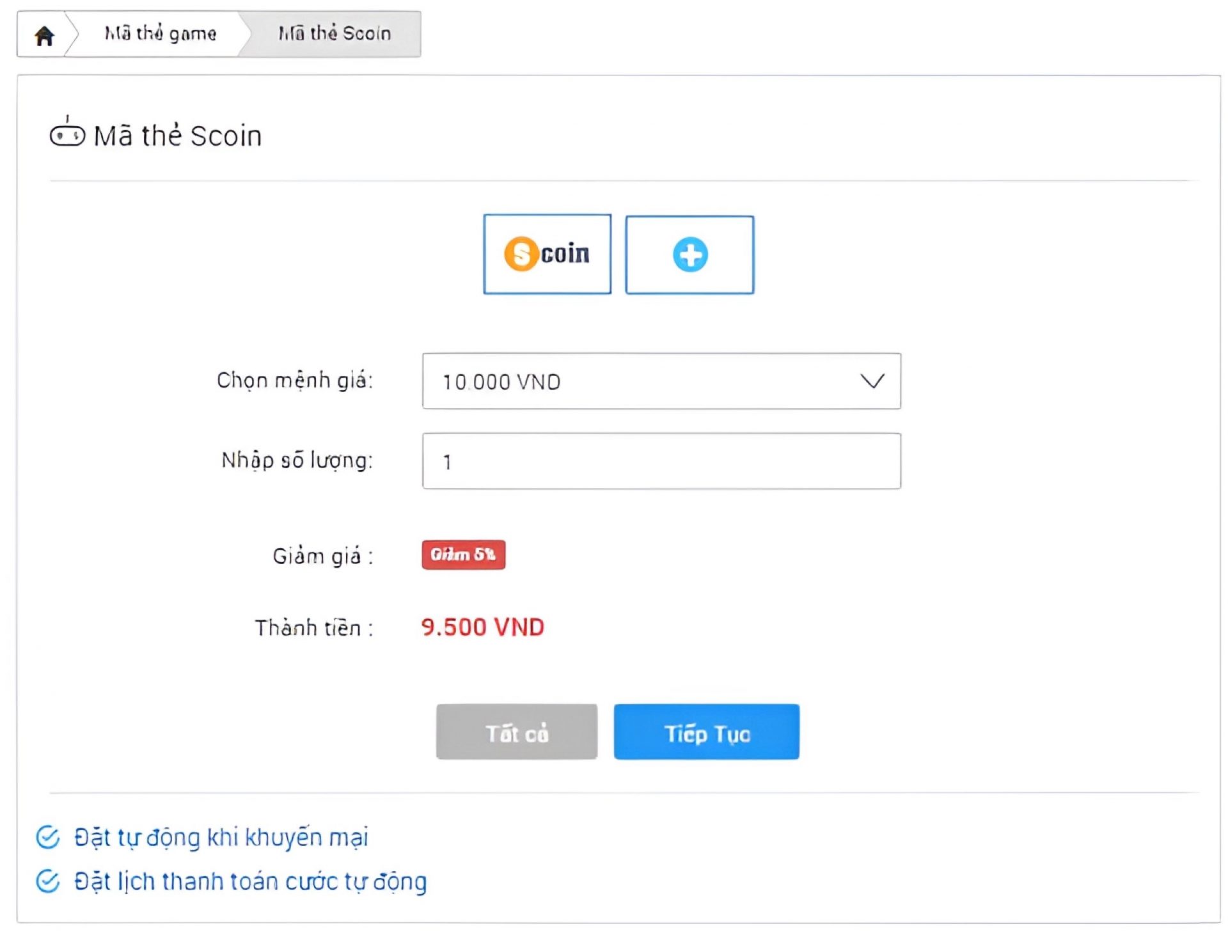The image size is (1228, 940).
Task: Select the Scoin card tile
Action: 547,254
